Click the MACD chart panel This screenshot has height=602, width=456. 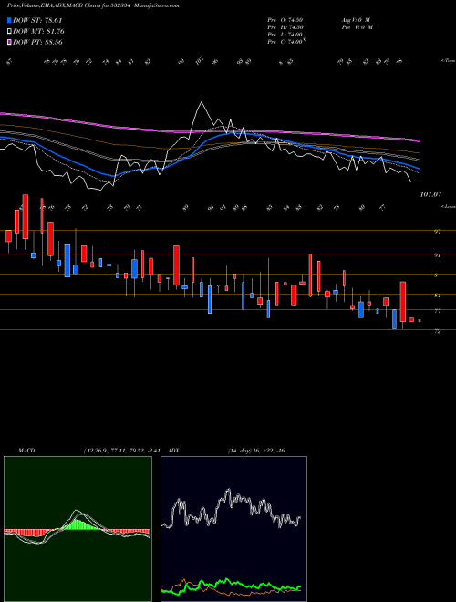(78, 529)
